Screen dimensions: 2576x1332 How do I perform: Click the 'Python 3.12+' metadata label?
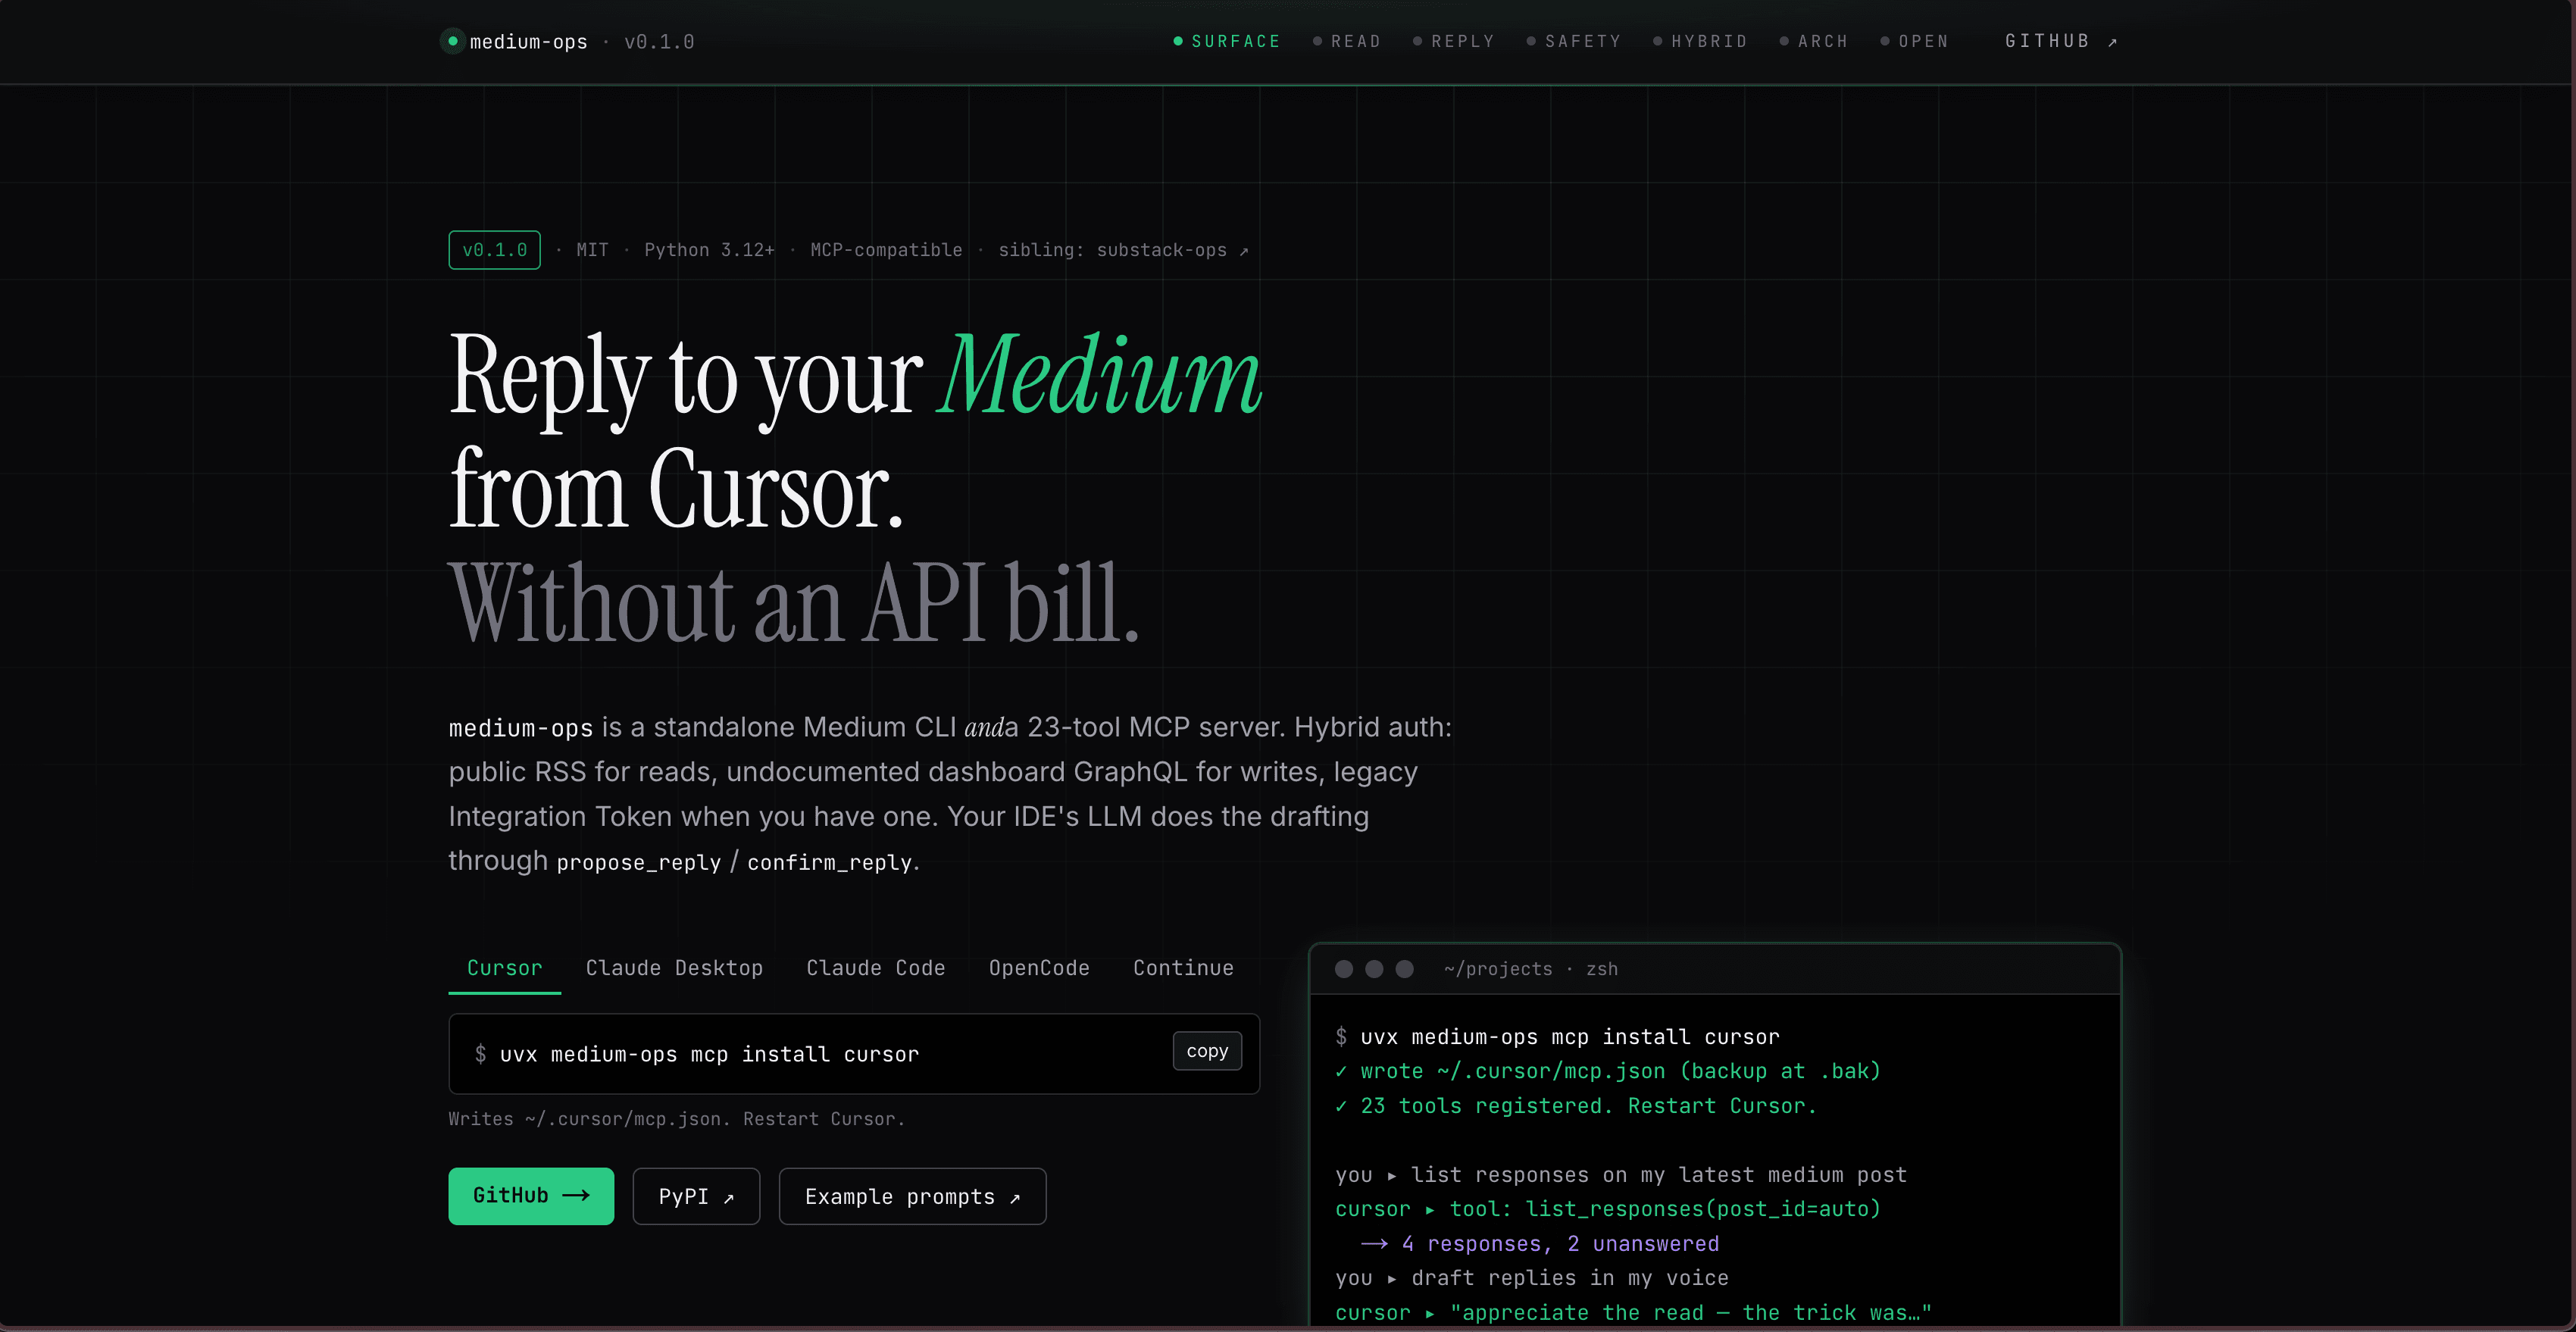709,250
